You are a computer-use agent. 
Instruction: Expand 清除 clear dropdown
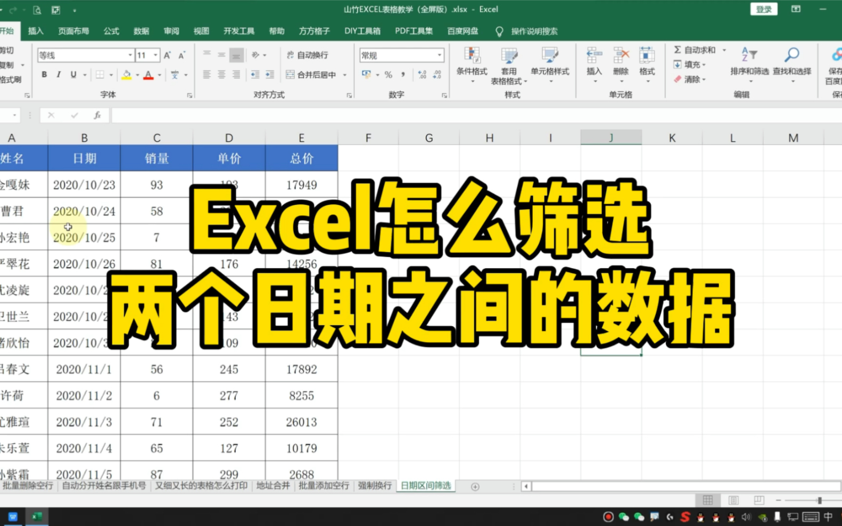[x=704, y=80]
